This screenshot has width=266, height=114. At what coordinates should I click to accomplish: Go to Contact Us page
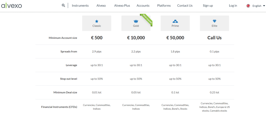tap(185, 6)
